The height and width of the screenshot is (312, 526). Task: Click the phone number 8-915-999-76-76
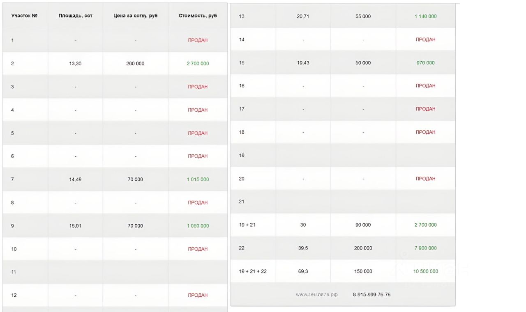371,295
